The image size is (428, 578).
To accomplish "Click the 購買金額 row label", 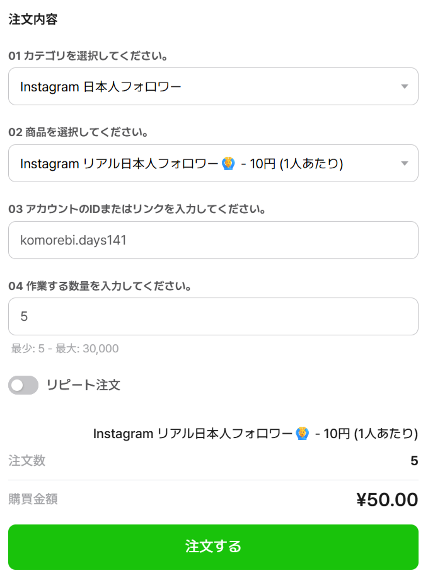I will click(x=33, y=499).
